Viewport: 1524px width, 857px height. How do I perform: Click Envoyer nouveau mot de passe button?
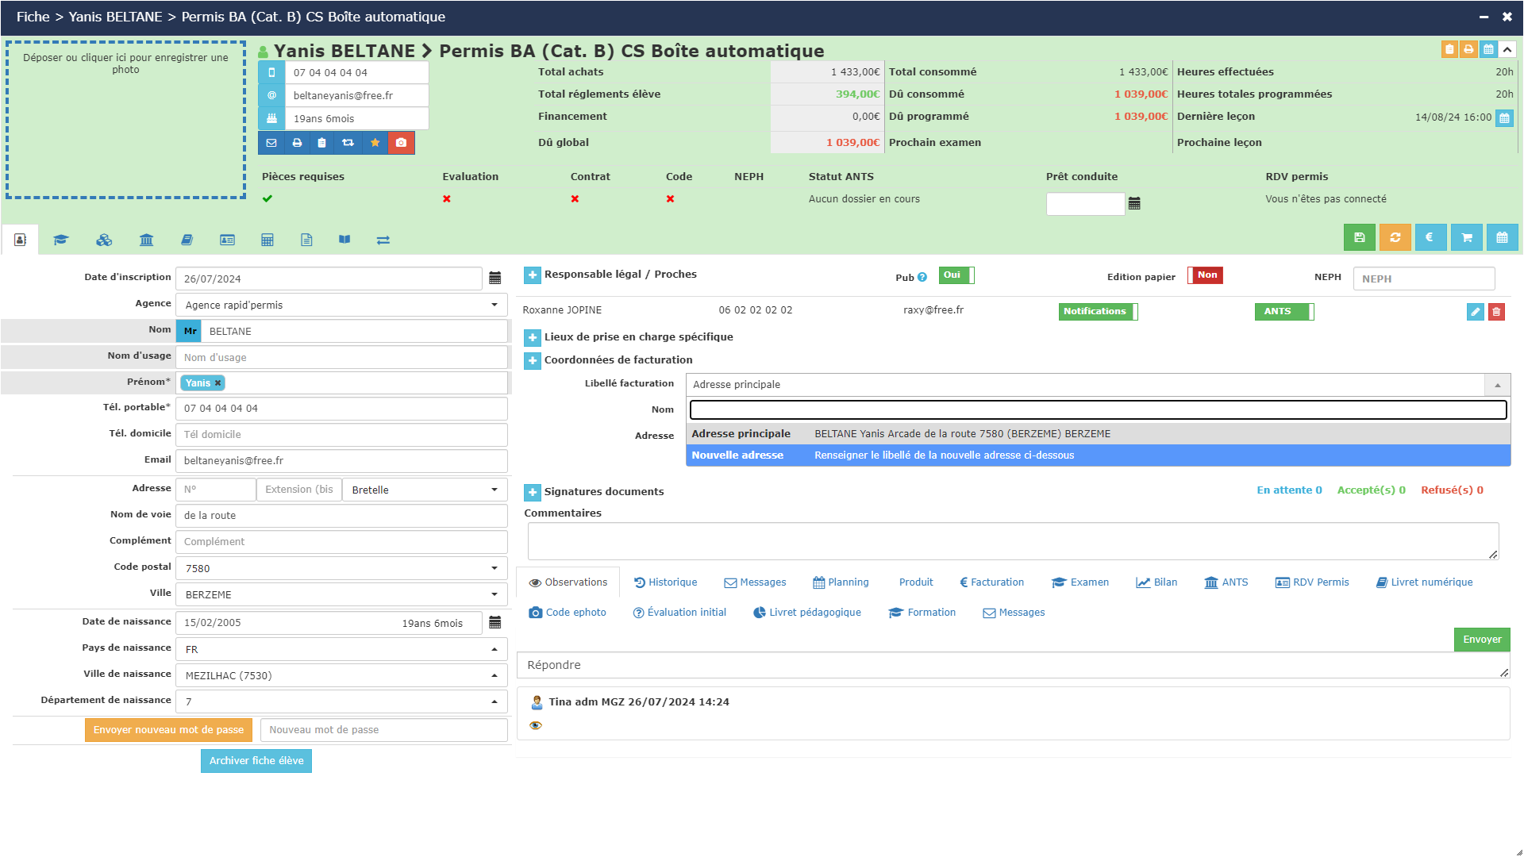coord(168,730)
